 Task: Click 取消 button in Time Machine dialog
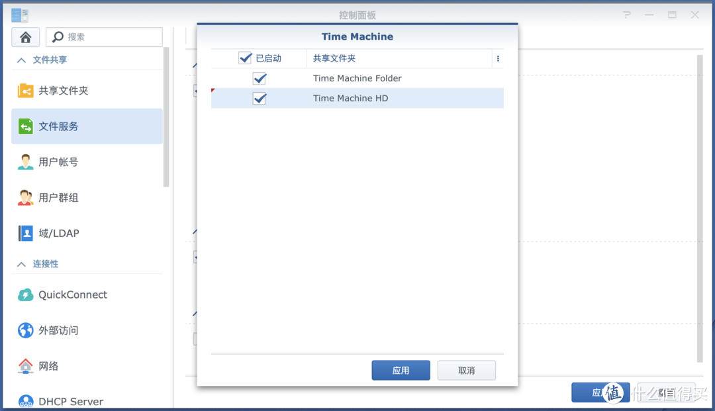tap(467, 371)
